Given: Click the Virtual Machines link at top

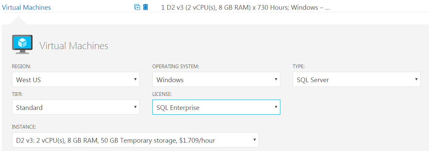Looking at the screenshot, I should 26,7.
